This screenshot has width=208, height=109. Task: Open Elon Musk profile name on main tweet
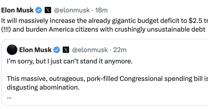click(x=17, y=10)
